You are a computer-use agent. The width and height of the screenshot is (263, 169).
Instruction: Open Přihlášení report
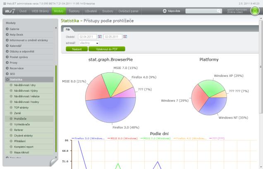pyautogui.click(x=20, y=141)
